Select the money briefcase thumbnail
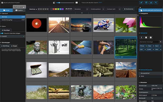Image resolution: width=163 pixels, height=102 pixels. coord(37,70)
